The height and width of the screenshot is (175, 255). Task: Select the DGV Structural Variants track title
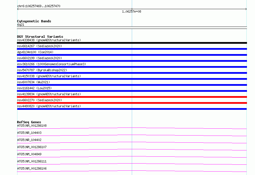pos(40,37)
